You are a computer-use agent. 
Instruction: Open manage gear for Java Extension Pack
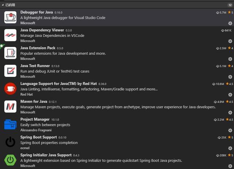pos(230,59)
